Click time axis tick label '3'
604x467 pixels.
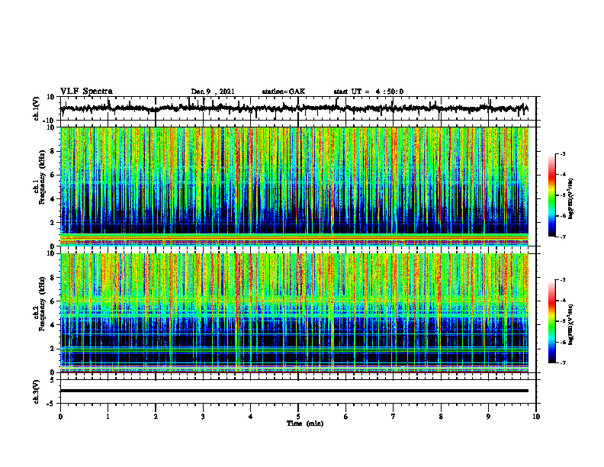click(203, 417)
